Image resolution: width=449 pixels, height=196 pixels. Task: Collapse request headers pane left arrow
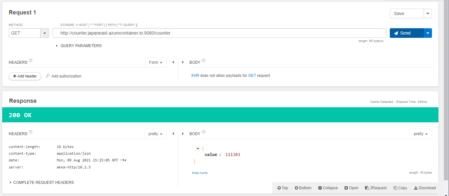click(173, 62)
